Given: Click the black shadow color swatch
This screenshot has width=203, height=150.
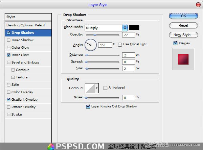Looking at the screenshot, I should point(134,27).
